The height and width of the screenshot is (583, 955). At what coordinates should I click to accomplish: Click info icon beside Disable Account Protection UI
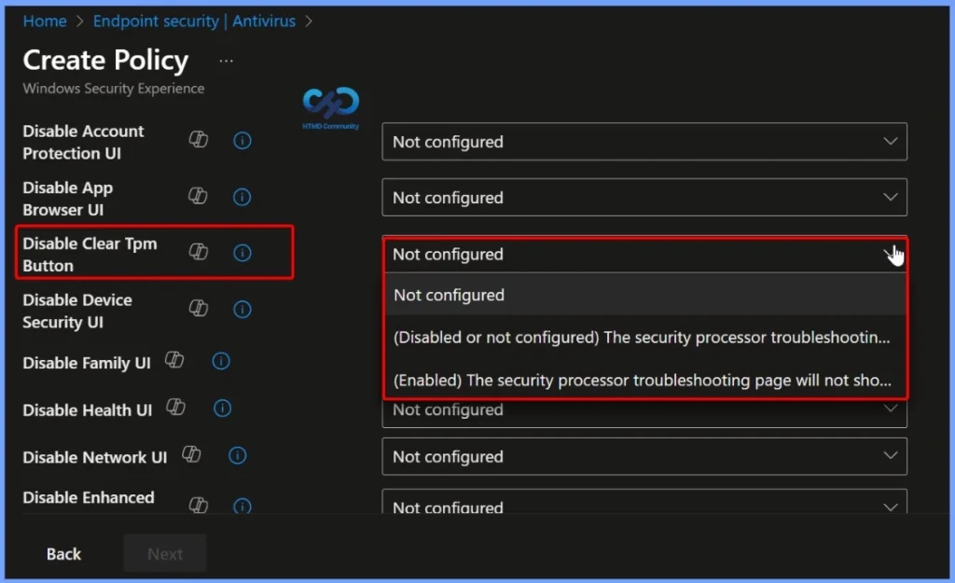click(242, 140)
